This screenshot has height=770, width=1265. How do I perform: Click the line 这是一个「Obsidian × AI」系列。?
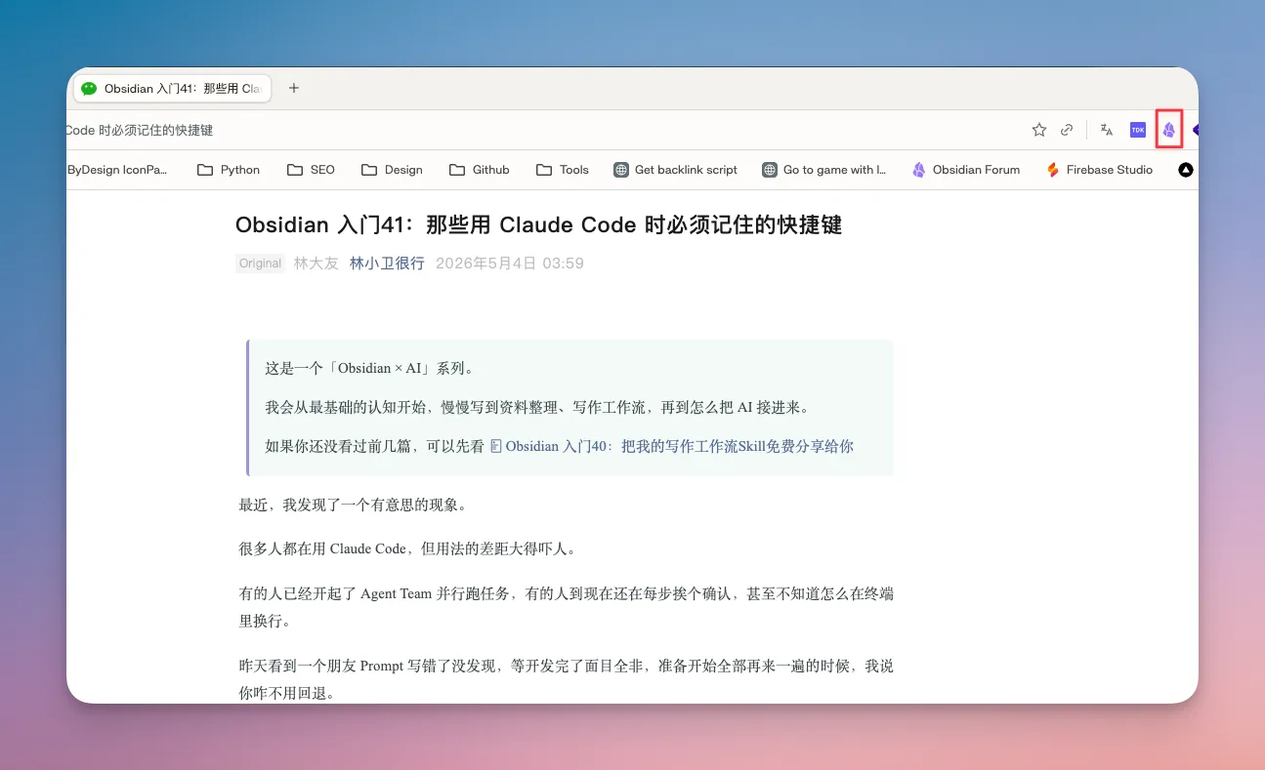tap(370, 369)
